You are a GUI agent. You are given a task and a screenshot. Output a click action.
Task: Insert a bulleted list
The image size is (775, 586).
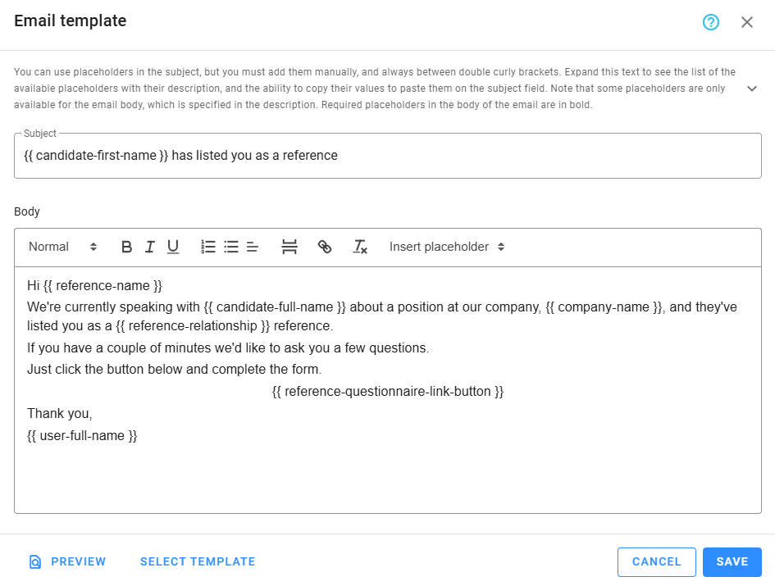[230, 246]
